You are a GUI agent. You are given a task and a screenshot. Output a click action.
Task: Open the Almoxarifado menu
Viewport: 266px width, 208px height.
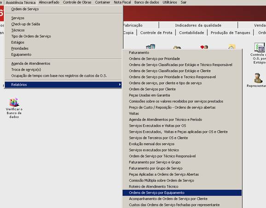pyautogui.click(x=49, y=2)
